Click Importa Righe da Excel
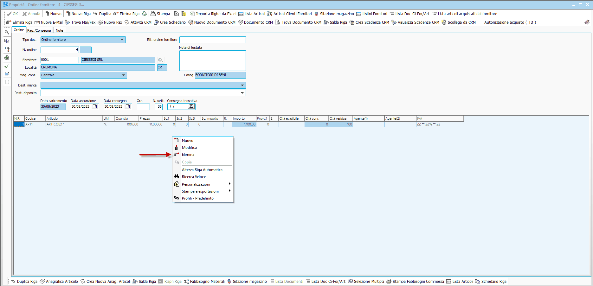Screen dimensions: 593x286 point(213,14)
